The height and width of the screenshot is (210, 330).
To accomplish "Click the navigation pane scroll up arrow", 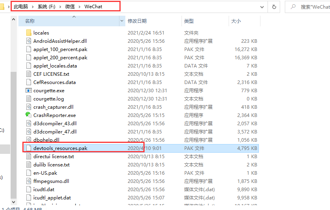I will (x=13, y=19).
